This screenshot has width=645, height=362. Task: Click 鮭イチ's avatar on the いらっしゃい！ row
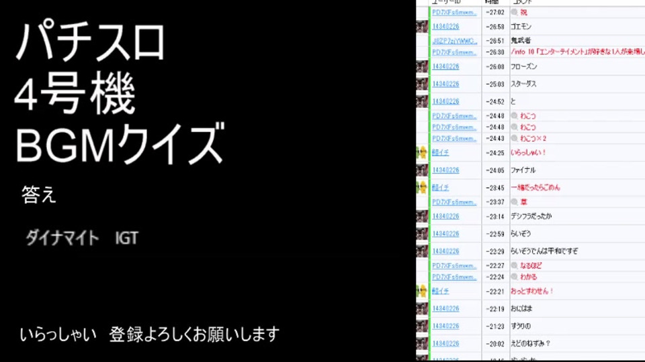422,153
